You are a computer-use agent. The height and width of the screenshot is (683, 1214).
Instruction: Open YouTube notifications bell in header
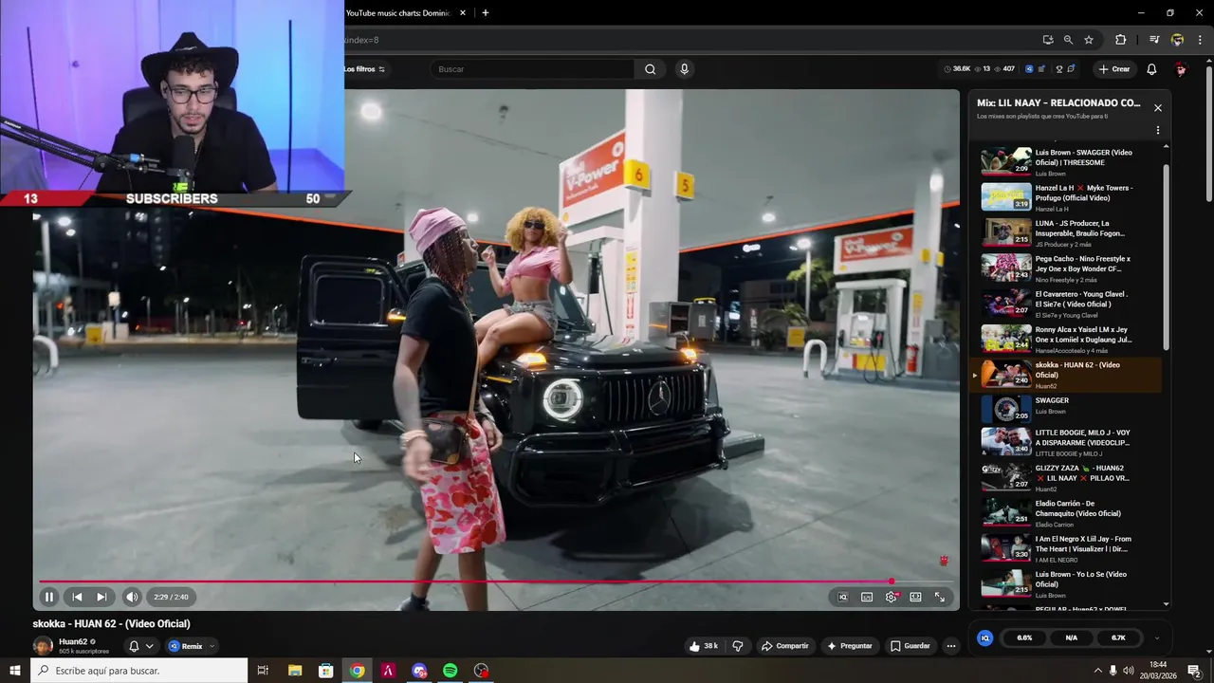pos(1151,69)
